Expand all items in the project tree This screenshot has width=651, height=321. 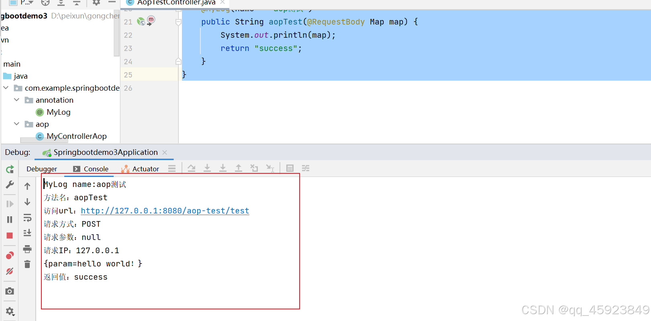[61, 2]
